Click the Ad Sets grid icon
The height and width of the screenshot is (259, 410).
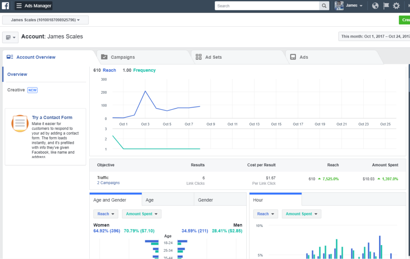(199, 57)
